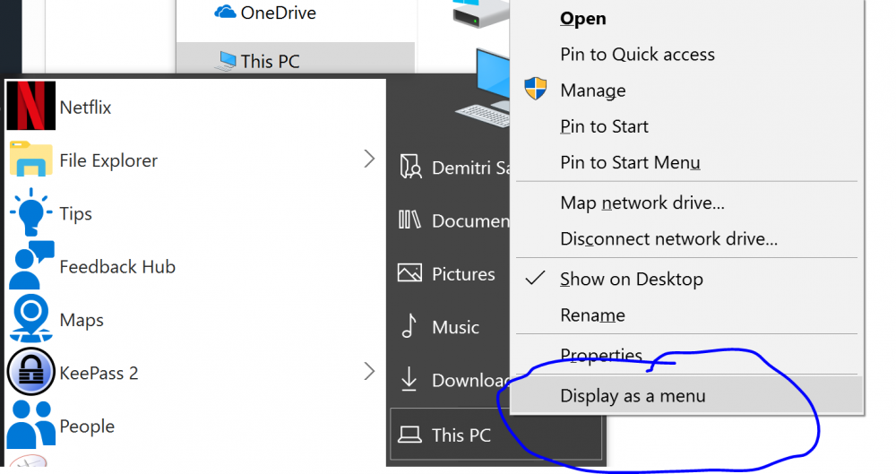Open the File Explorer folder icon
The image size is (896, 474).
pos(30,160)
